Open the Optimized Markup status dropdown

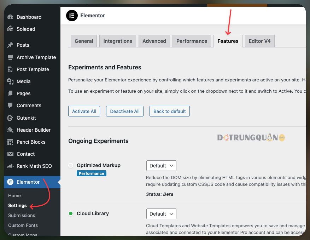(161, 166)
